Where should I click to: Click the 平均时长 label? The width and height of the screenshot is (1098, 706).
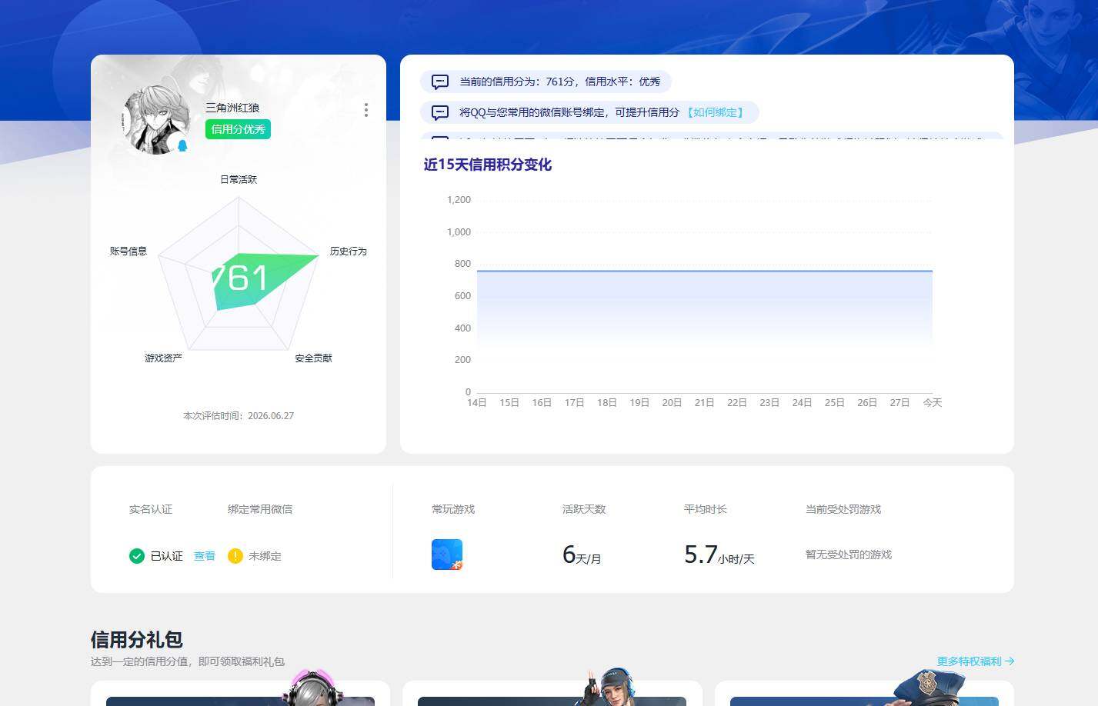coord(706,509)
